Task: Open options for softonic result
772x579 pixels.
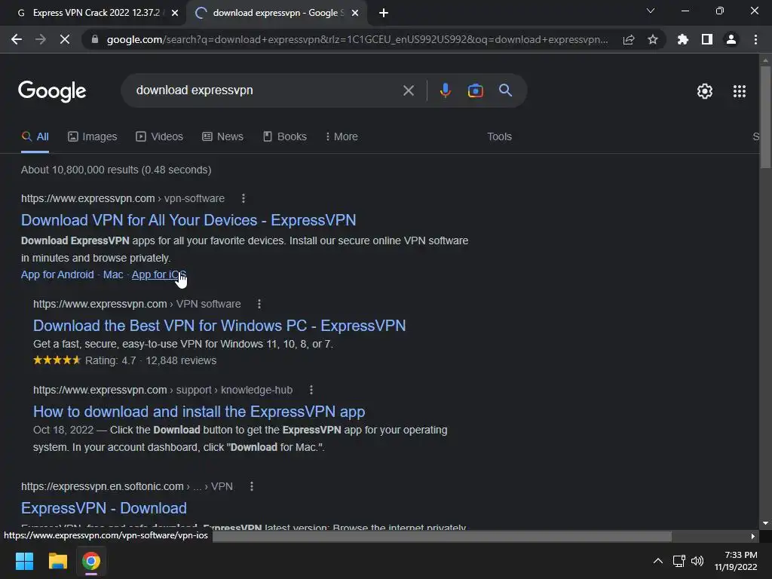Action: point(252,486)
